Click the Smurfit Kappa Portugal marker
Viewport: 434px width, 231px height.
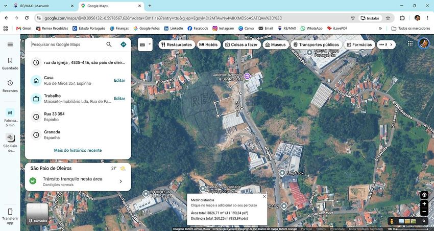point(310,52)
